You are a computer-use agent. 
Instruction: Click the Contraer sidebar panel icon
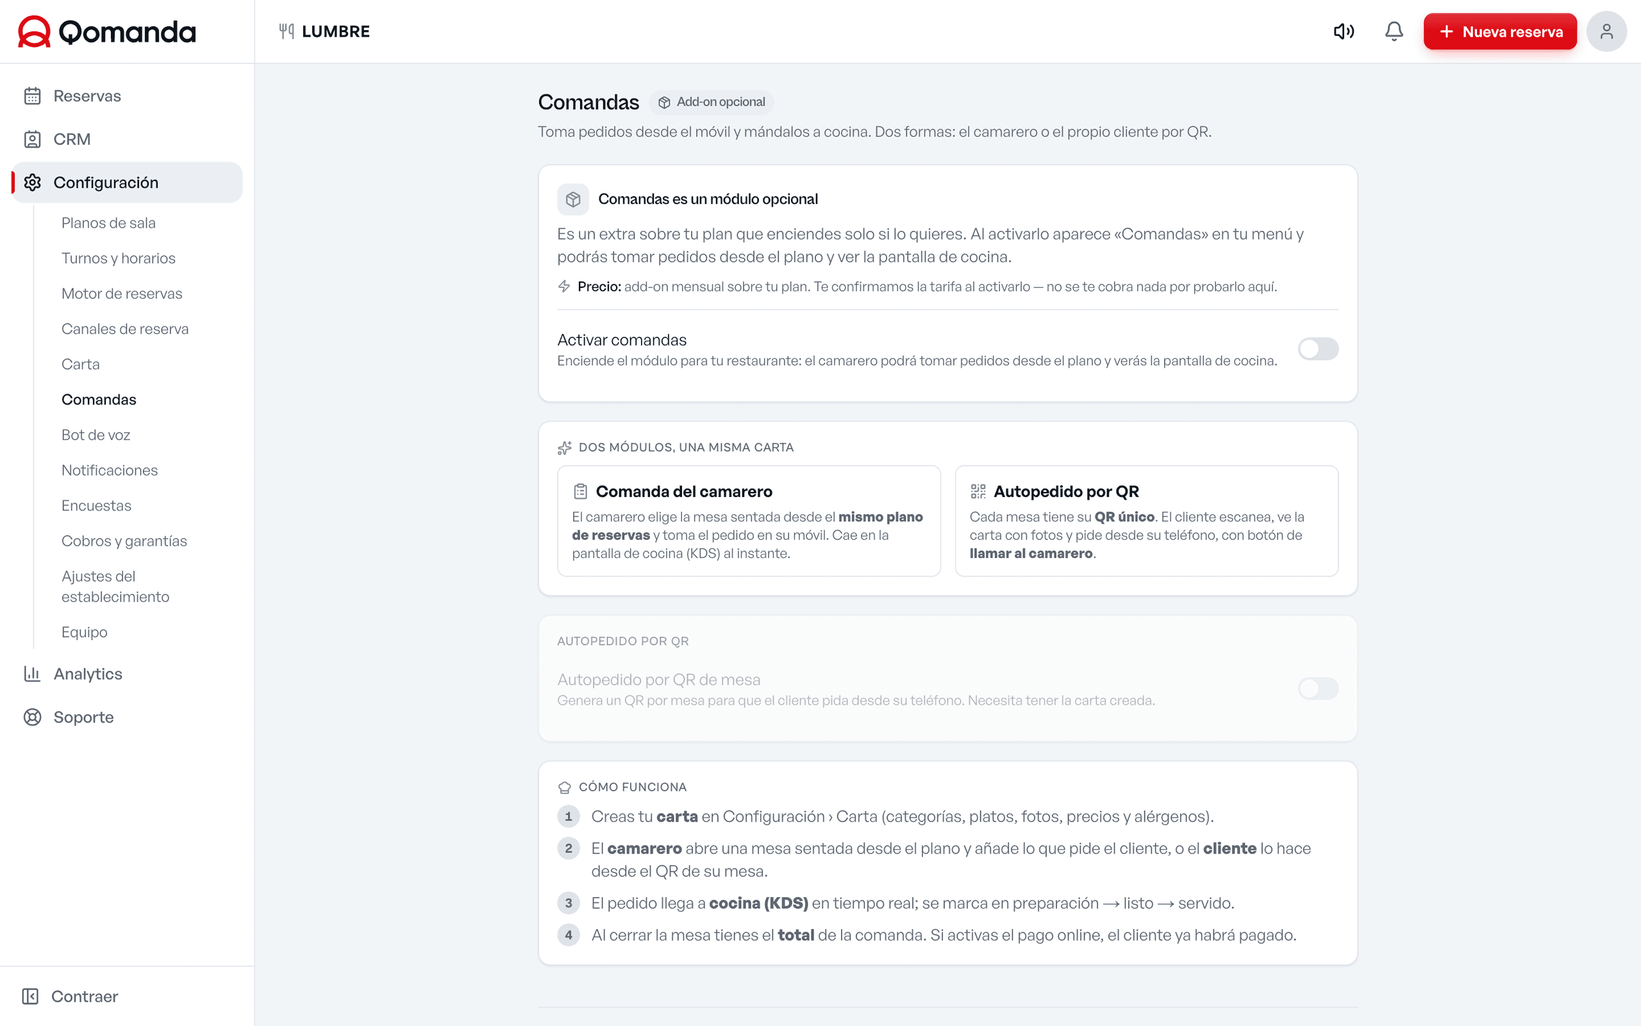click(31, 996)
